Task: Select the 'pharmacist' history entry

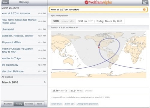Action: click(24, 29)
